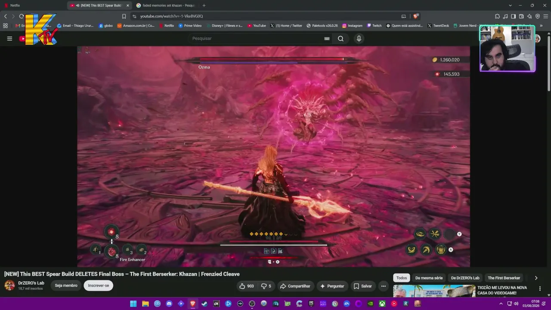This screenshot has height=310, width=551.
Task: Switch to faded memories set khazan tab
Action: (166, 6)
